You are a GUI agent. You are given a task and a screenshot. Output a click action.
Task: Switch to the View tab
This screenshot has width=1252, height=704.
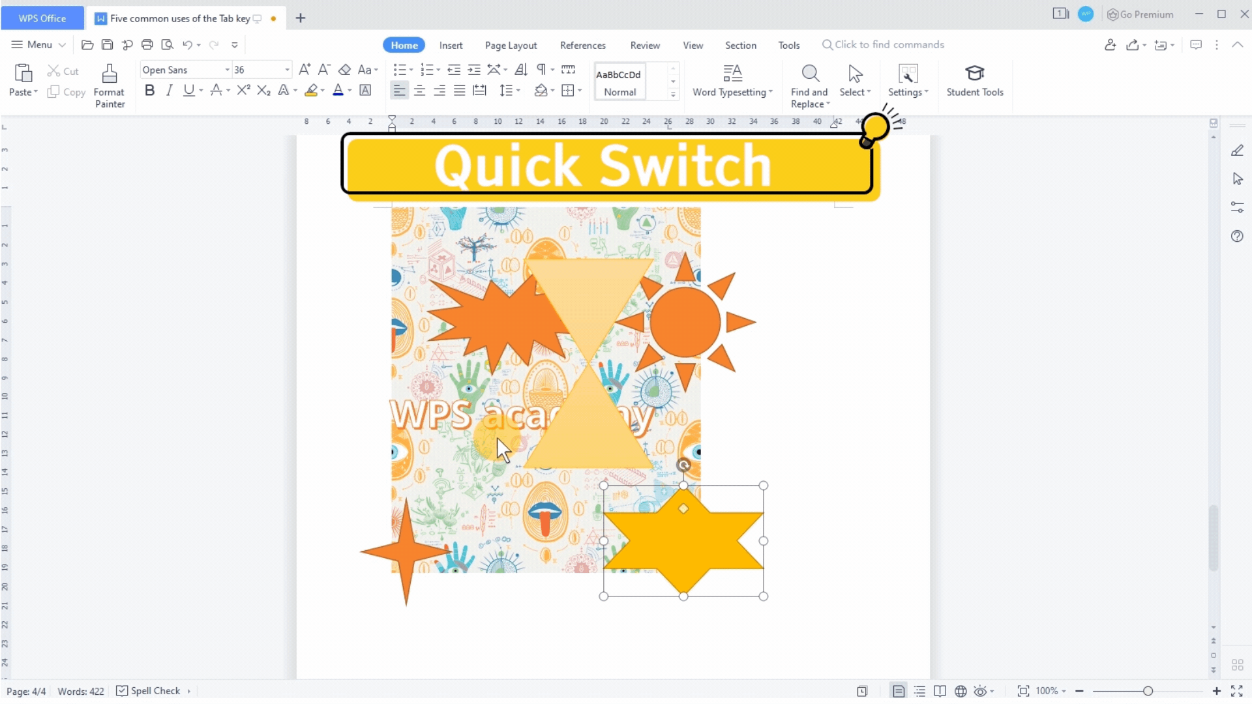coord(693,45)
